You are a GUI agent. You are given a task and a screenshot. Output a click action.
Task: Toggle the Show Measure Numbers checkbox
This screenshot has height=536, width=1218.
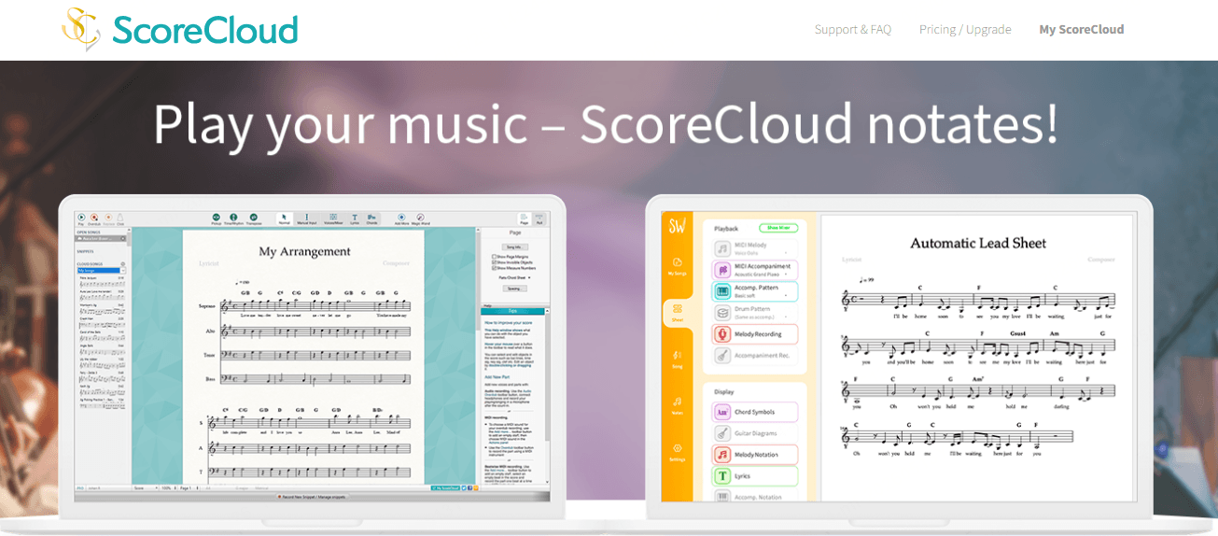494,268
